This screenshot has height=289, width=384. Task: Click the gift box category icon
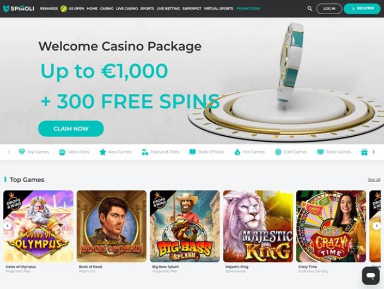(364, 152)
